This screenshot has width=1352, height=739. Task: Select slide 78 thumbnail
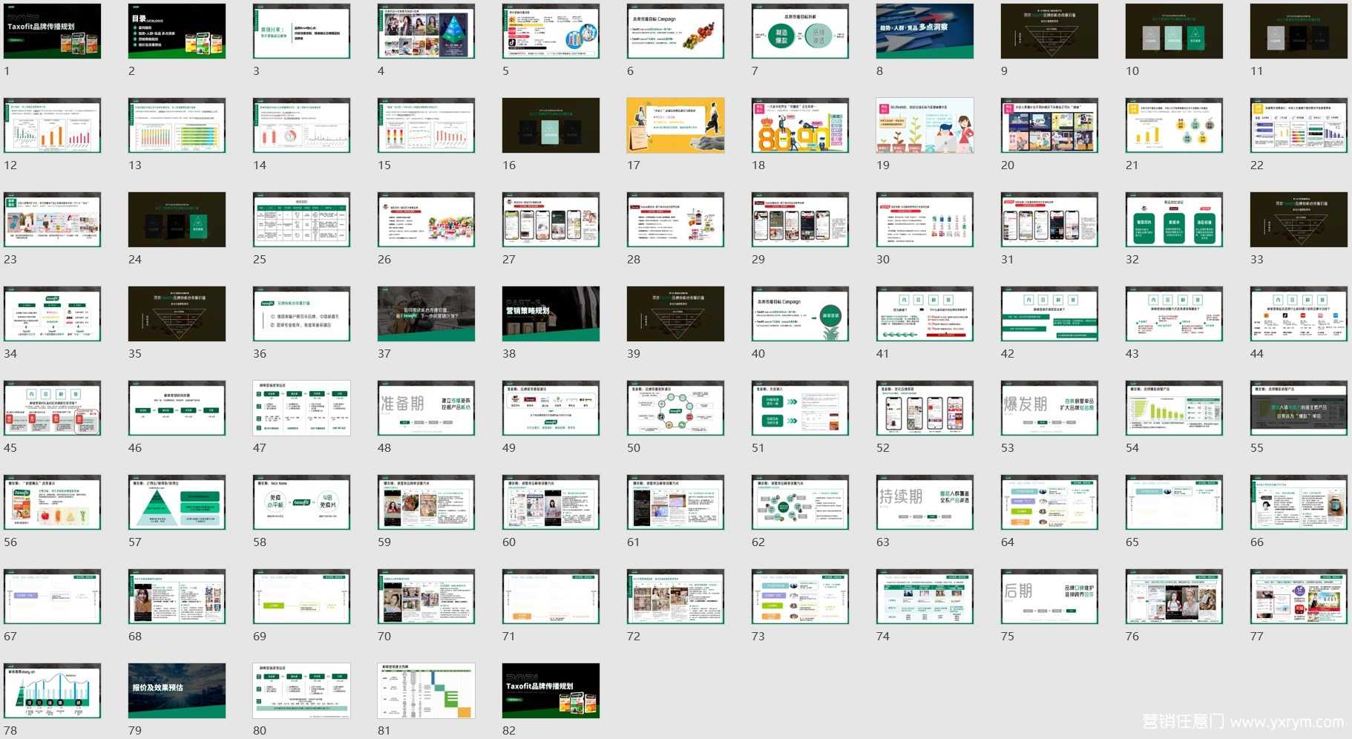[52, 691]
